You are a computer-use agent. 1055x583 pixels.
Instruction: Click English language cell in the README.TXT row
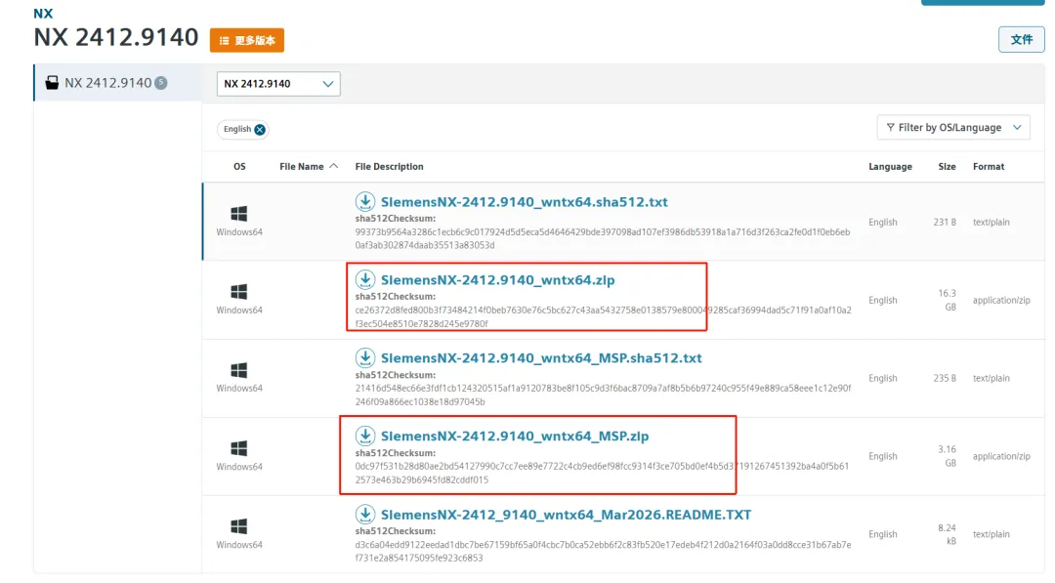(x=883, y=534)
